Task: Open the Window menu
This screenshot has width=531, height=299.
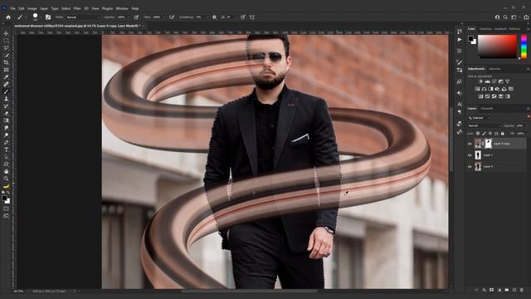Action: tap(122, 8)
